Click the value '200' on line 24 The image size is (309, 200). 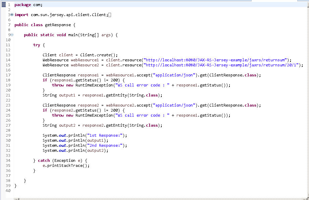[114, 111]
